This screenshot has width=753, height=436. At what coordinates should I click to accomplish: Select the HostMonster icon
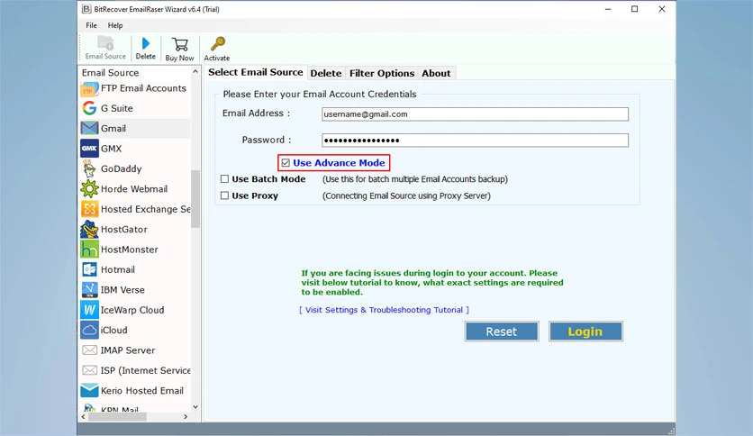click(x=89, y=250)
